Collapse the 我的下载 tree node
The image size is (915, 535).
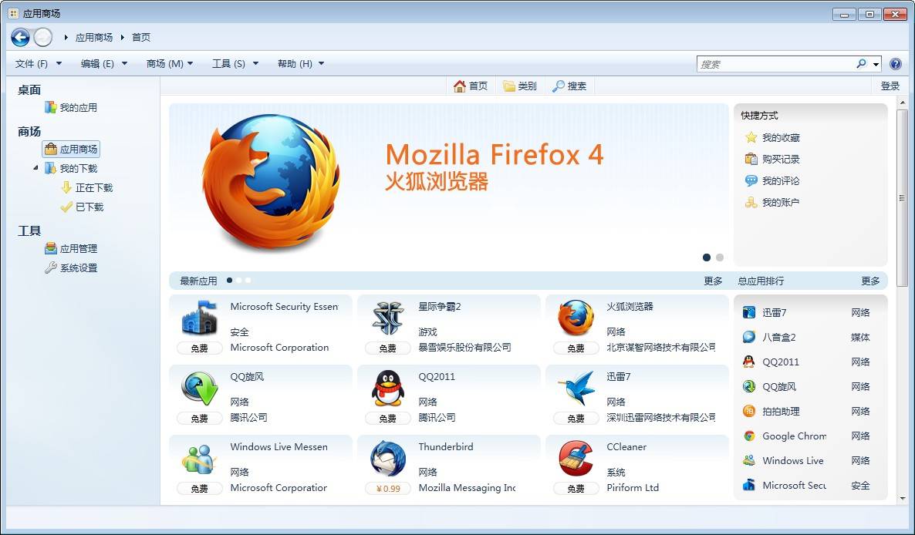tap(35, 168)
